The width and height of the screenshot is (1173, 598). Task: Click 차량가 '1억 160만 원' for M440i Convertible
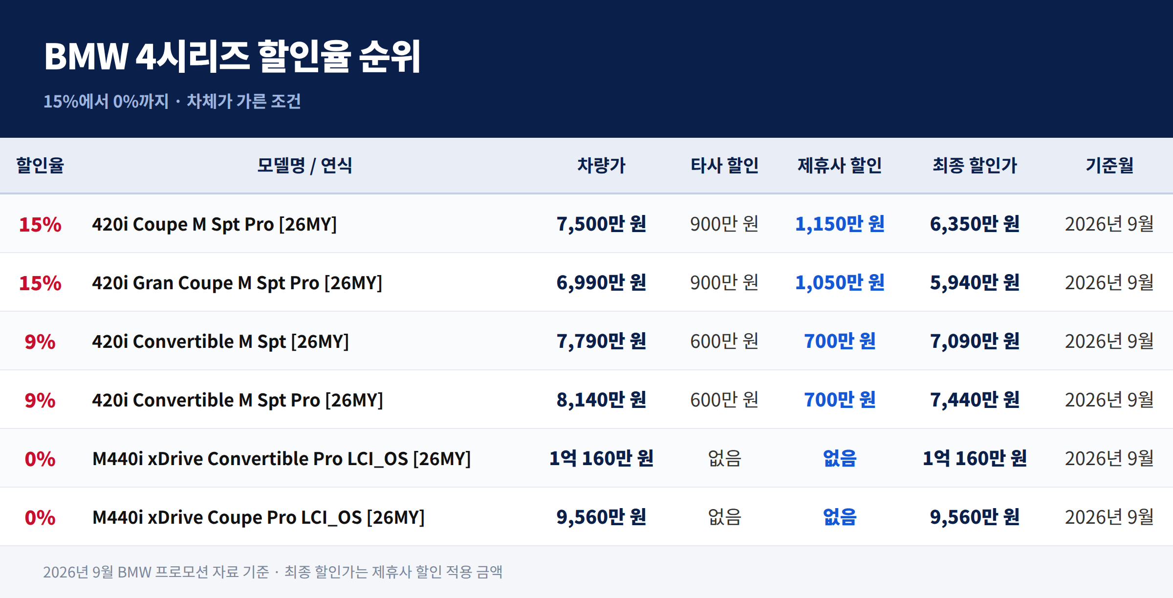click(x=601, y=458)
